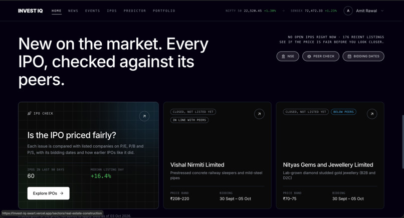The image size is (404, 218).
Task: Click the '176 RECENT LISTINGS' text line
Action: pos(363,37)
